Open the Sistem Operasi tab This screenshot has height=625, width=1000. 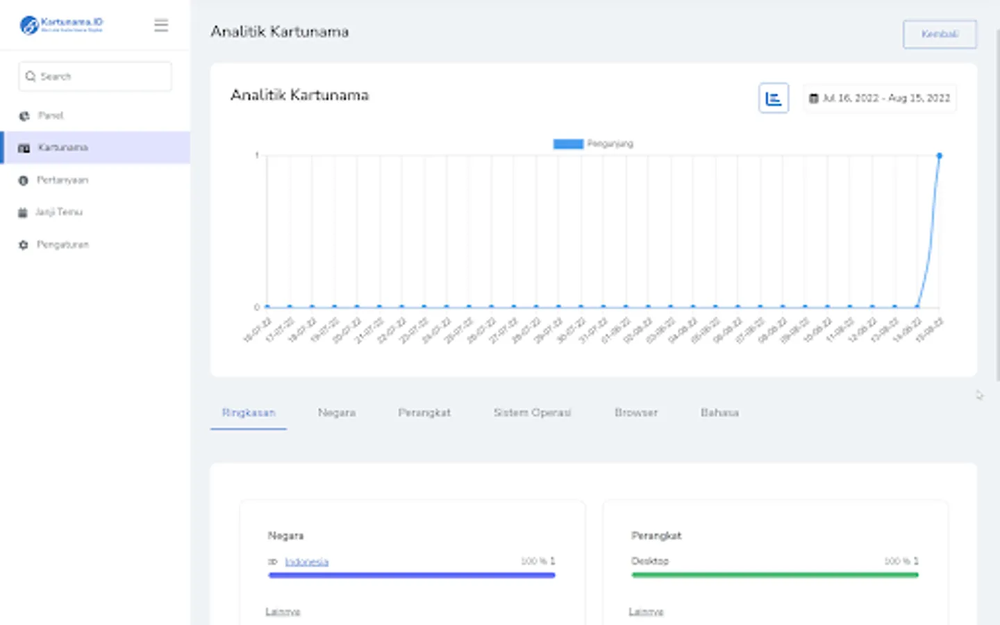(x=532, y=412)
